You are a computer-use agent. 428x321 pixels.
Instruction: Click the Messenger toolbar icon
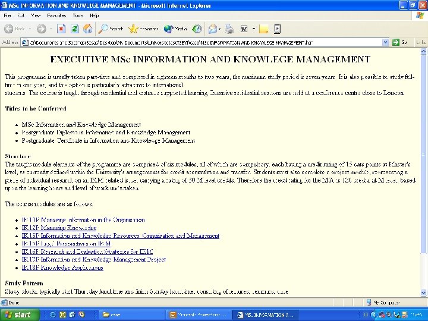[277, 29]
